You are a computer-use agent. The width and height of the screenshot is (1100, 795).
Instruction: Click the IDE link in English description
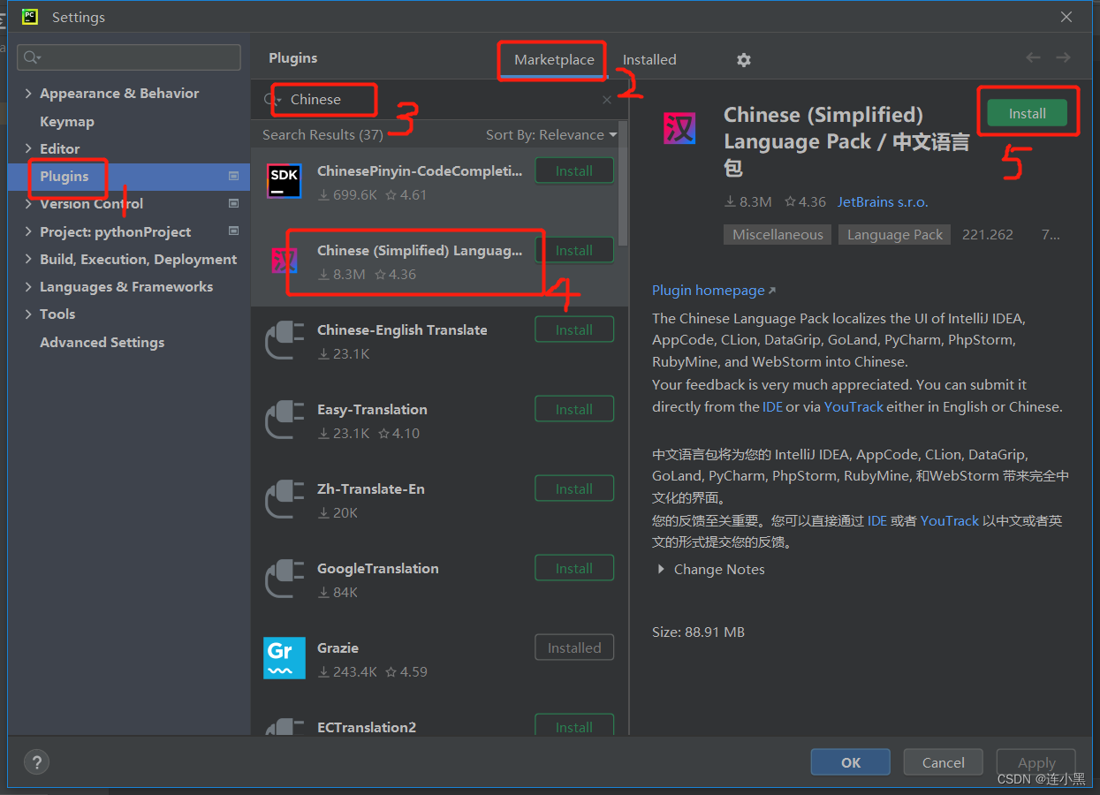(x=772, y=407)
